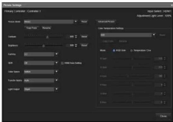Click Reset beside Picture Mode

84,22
